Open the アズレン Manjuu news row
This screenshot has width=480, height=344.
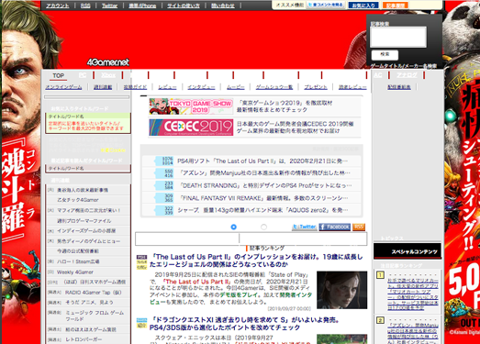(264, 173)
